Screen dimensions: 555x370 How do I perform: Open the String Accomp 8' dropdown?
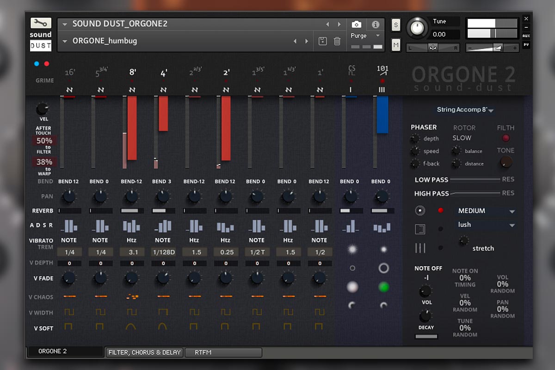[x=465, y=110]
